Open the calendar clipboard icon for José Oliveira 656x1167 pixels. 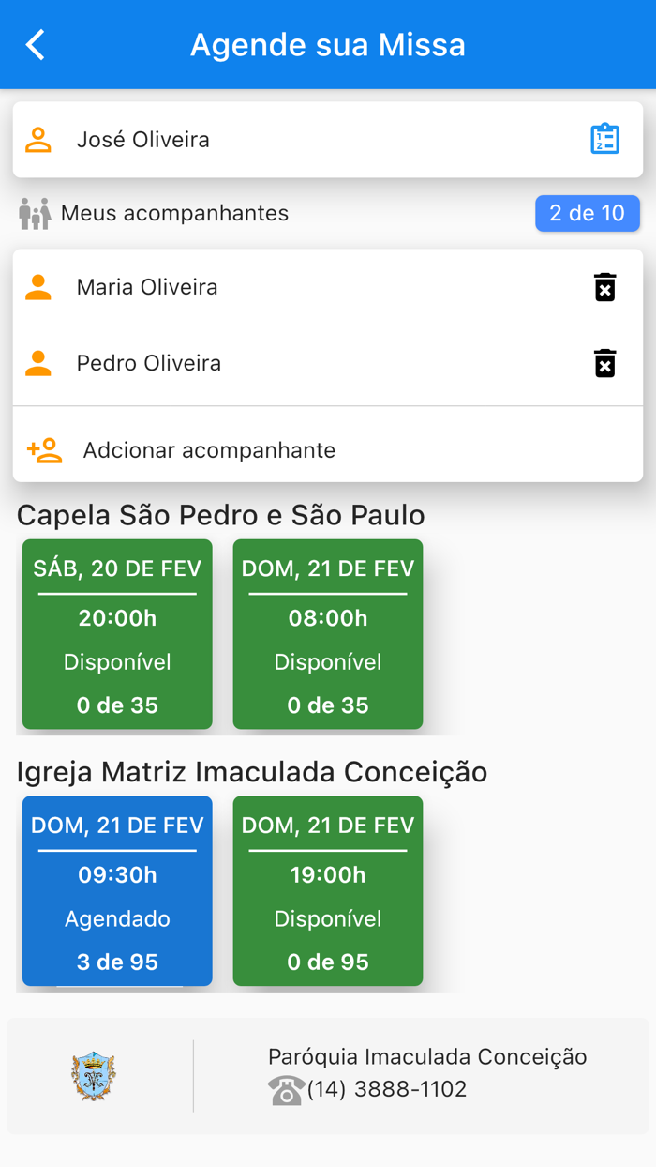(x=606, y=138)
